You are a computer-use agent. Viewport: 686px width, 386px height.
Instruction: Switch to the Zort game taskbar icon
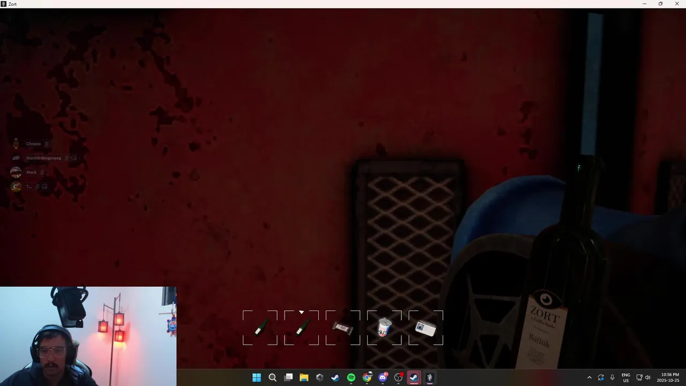point(430,377)
